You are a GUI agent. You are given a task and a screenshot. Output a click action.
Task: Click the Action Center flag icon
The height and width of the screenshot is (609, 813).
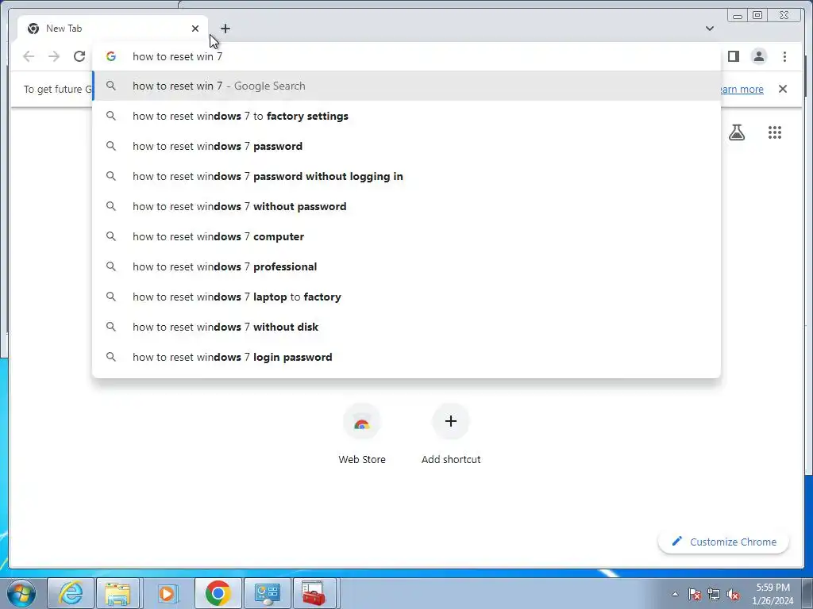coord(695,594)
